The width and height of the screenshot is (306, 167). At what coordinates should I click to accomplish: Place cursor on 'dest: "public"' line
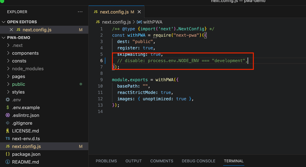pyautogui.click(x=136, y=42)
